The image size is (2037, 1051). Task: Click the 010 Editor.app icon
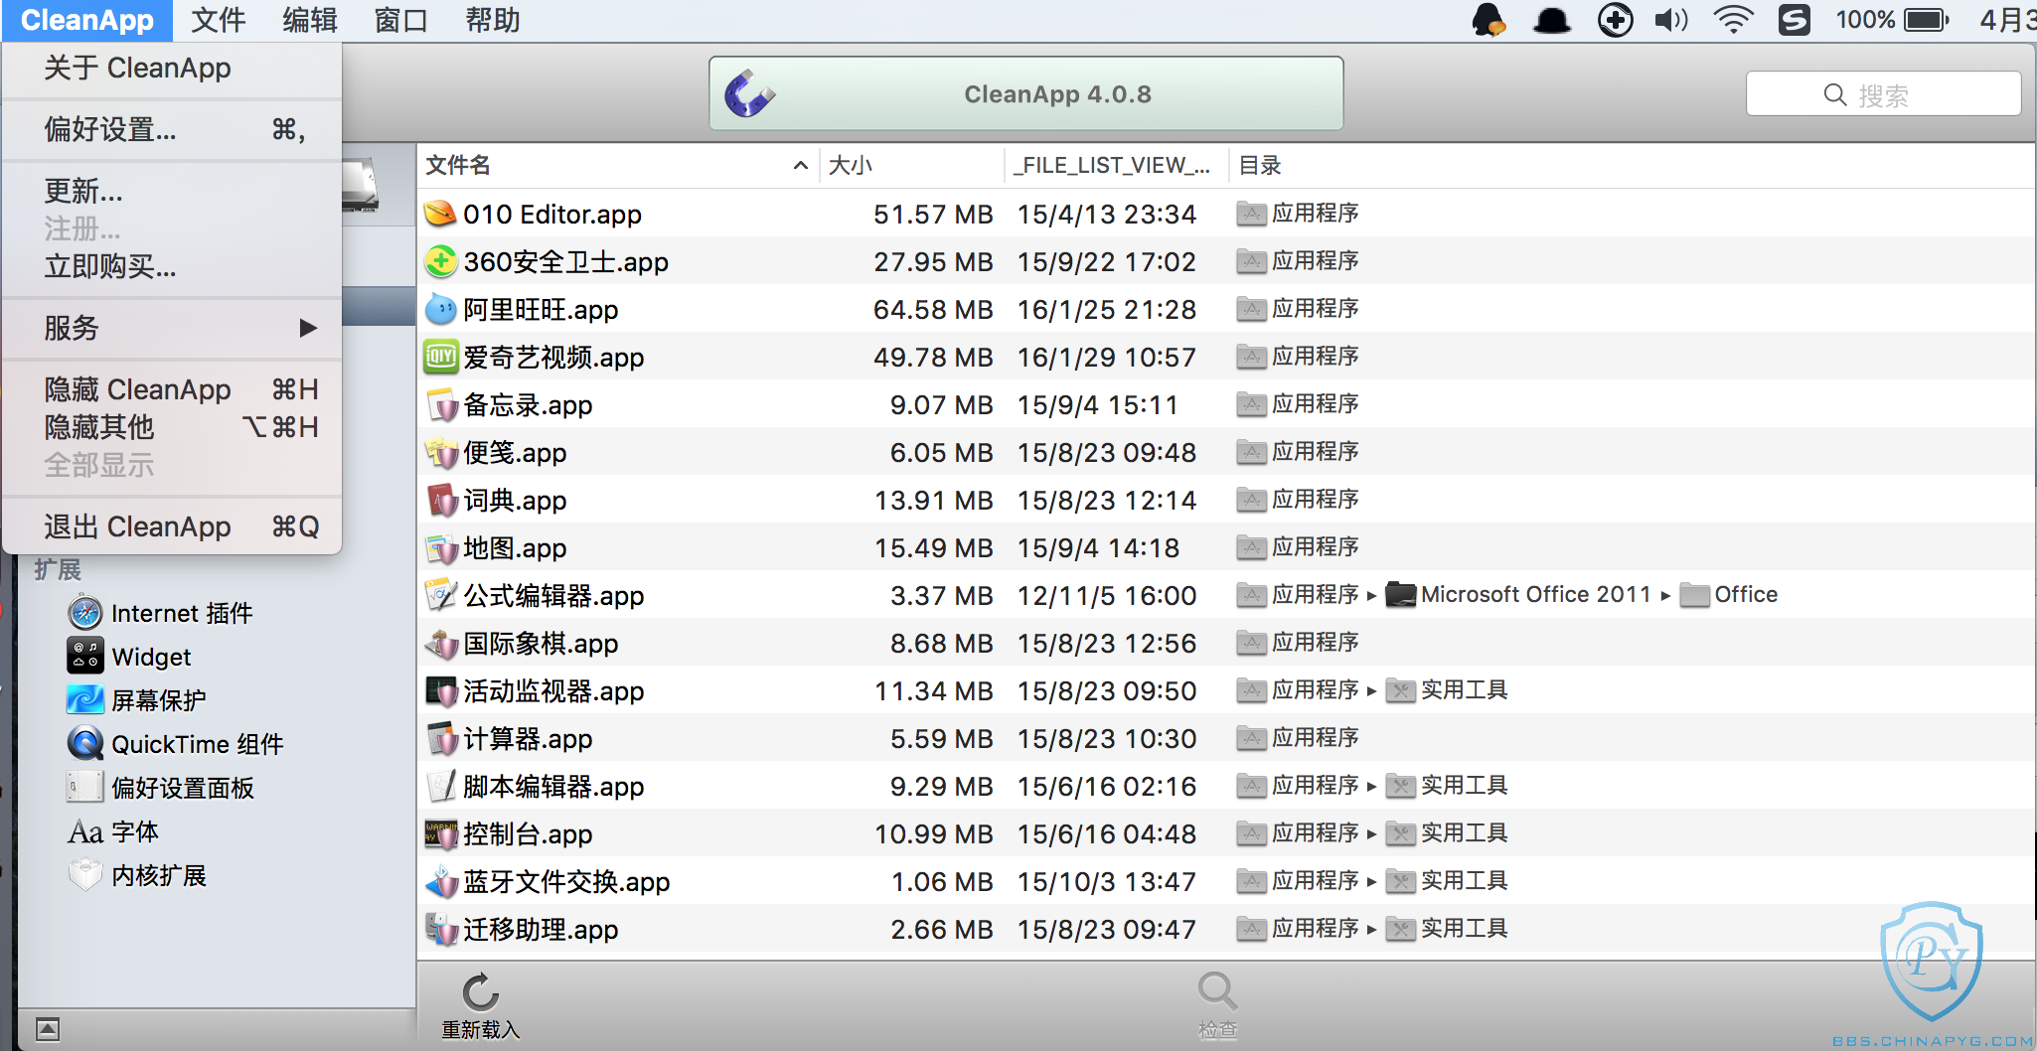point(440,214)
